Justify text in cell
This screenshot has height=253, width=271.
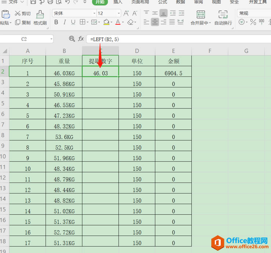tap(172, 22)
